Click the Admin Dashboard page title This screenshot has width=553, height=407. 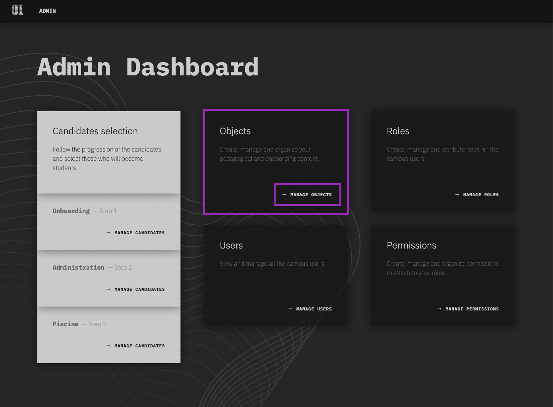[148, 67]
